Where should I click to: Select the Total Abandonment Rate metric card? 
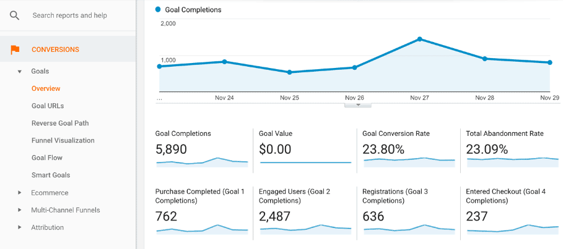[x=512, y=148]
